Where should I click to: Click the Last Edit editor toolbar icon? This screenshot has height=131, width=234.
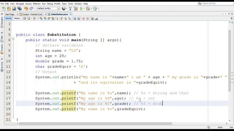pyautogui.click(x=24, y=19)
